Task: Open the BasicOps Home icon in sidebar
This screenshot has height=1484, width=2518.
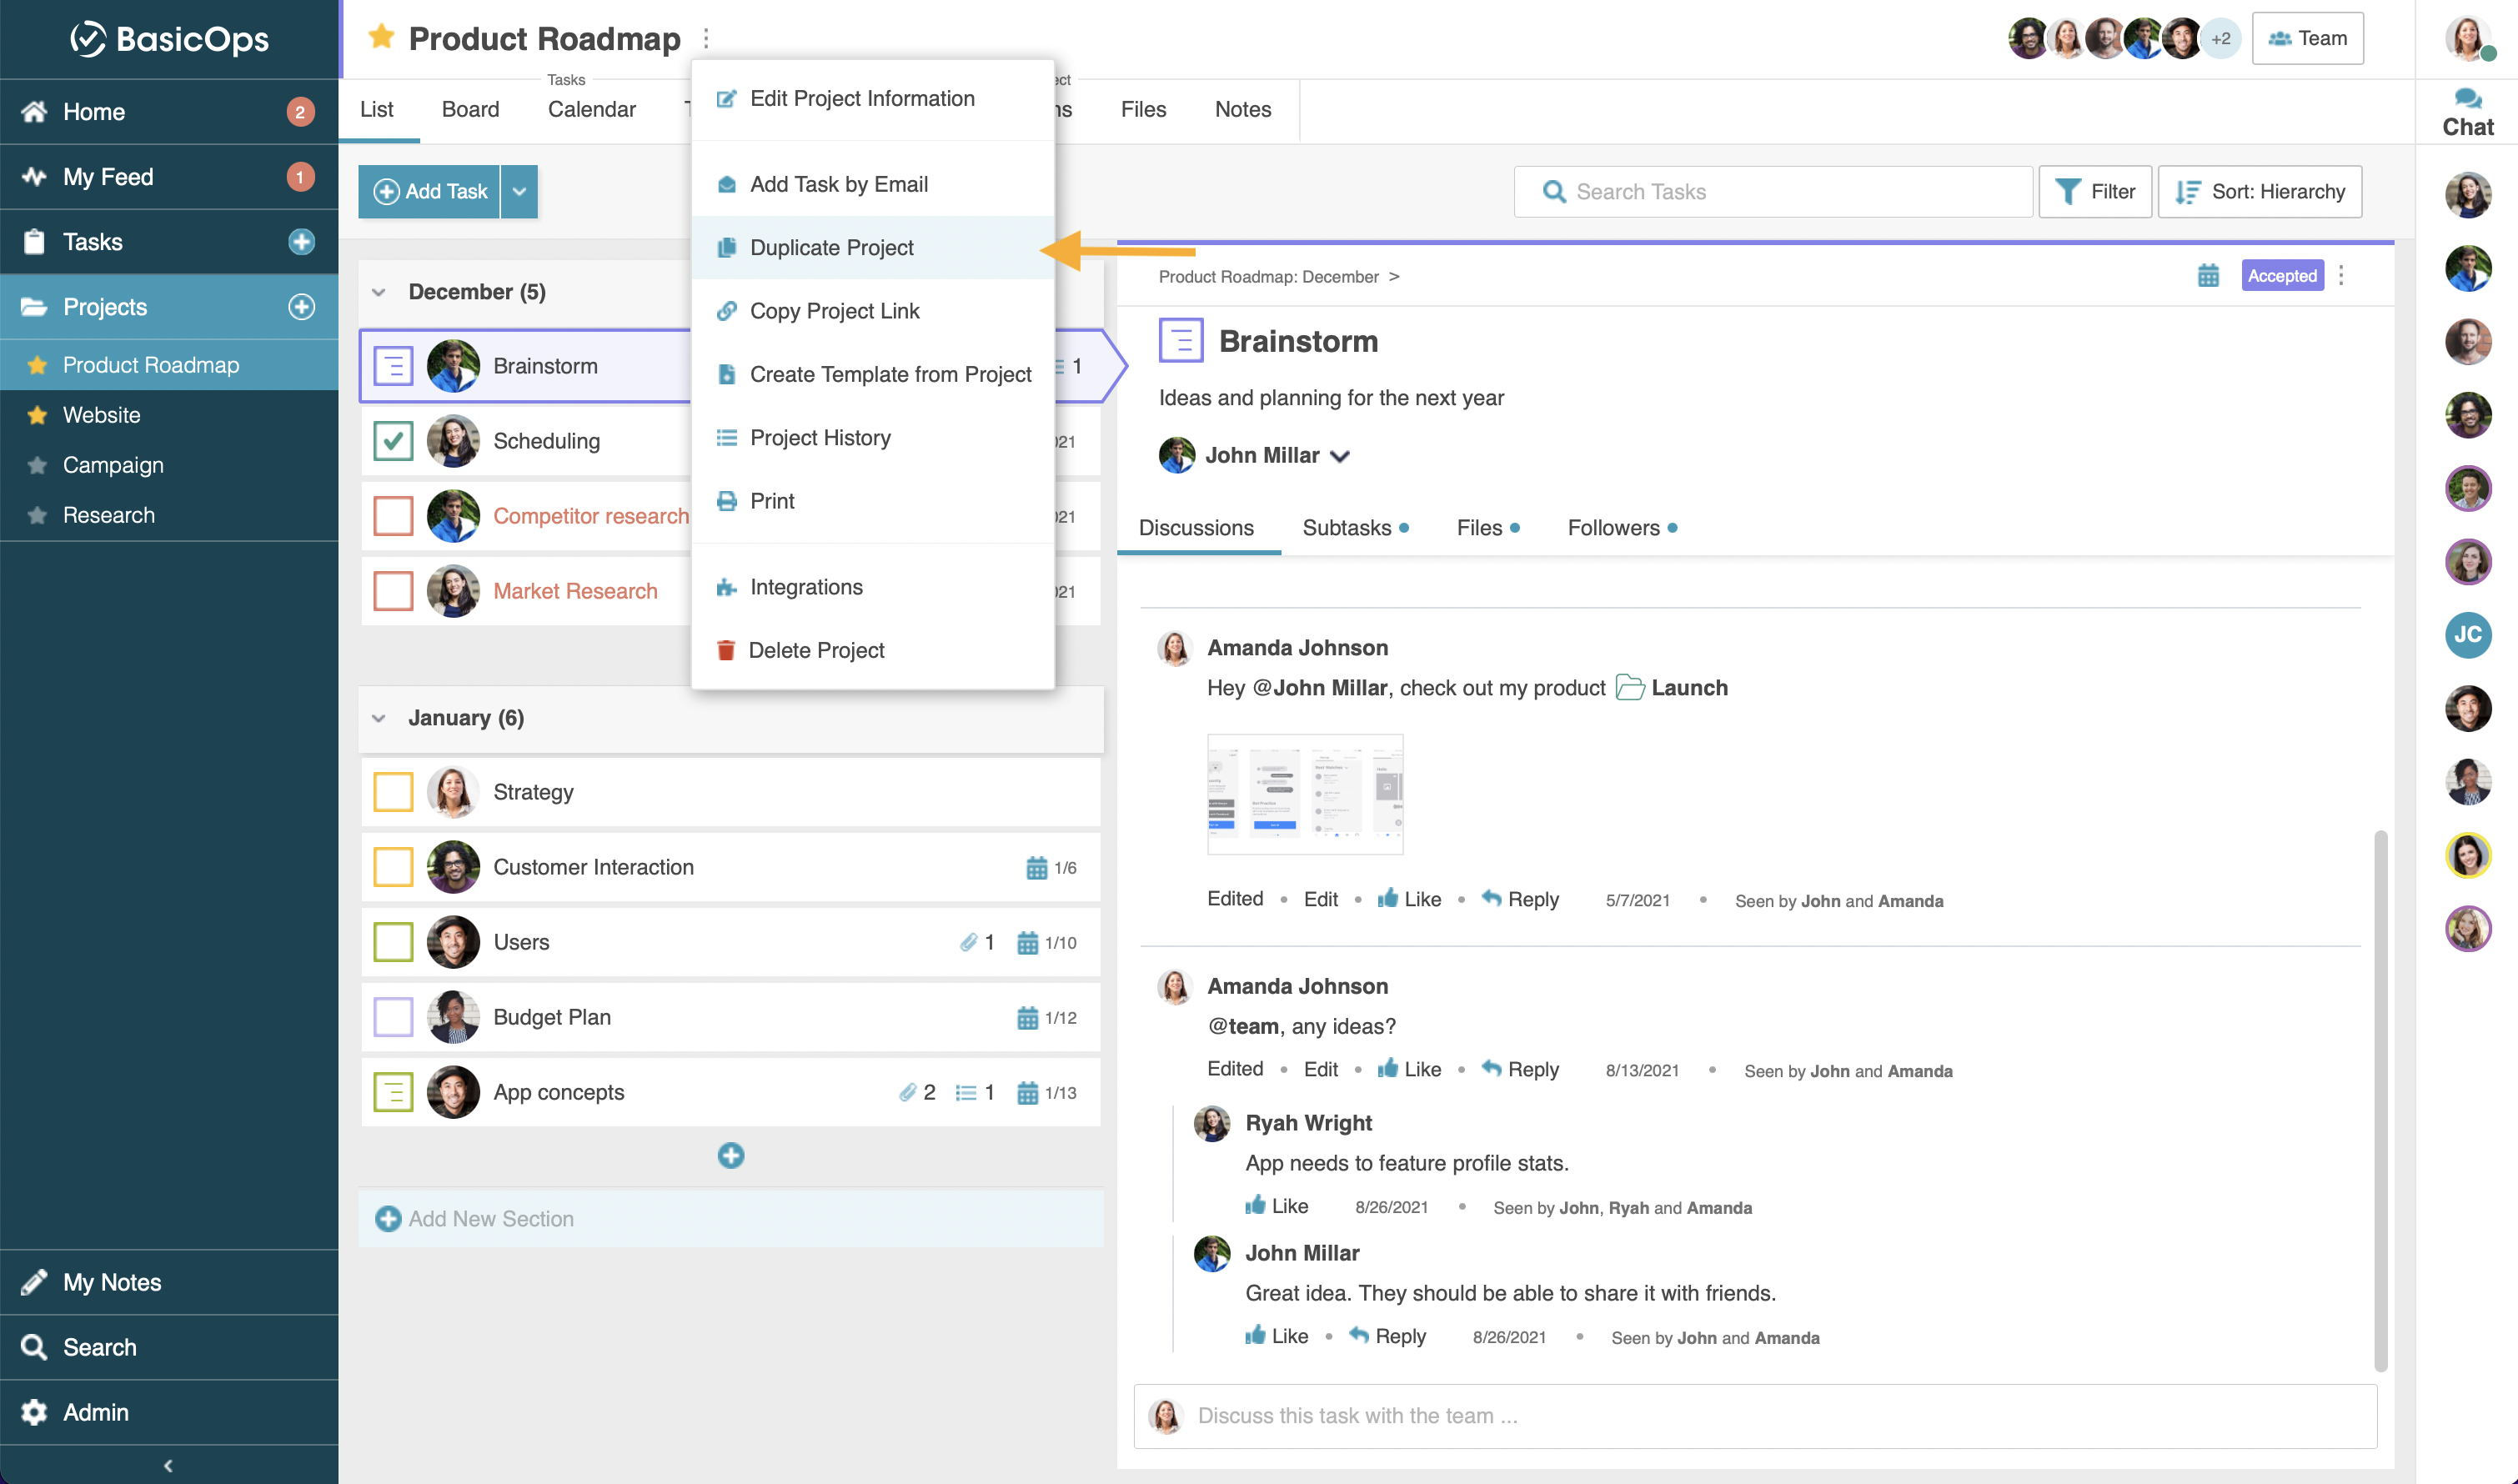Action: coord(33,111)
